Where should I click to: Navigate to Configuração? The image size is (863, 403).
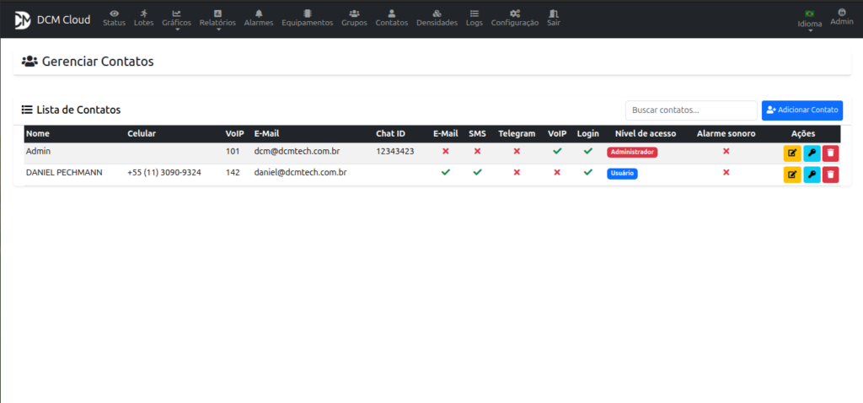[x=514, y=18]
